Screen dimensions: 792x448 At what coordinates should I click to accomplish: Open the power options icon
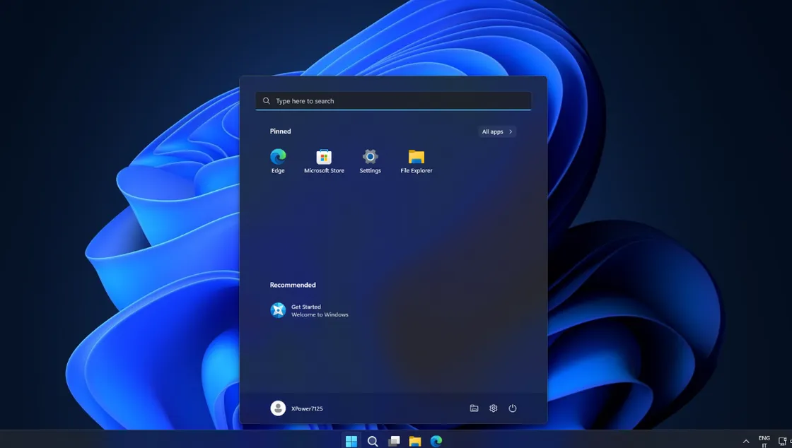pyautogui.click(x=512, y=408)
